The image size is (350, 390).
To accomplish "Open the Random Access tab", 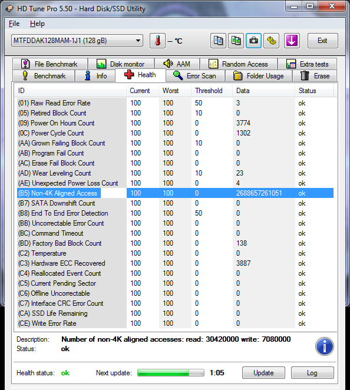I will click(239, 64).
